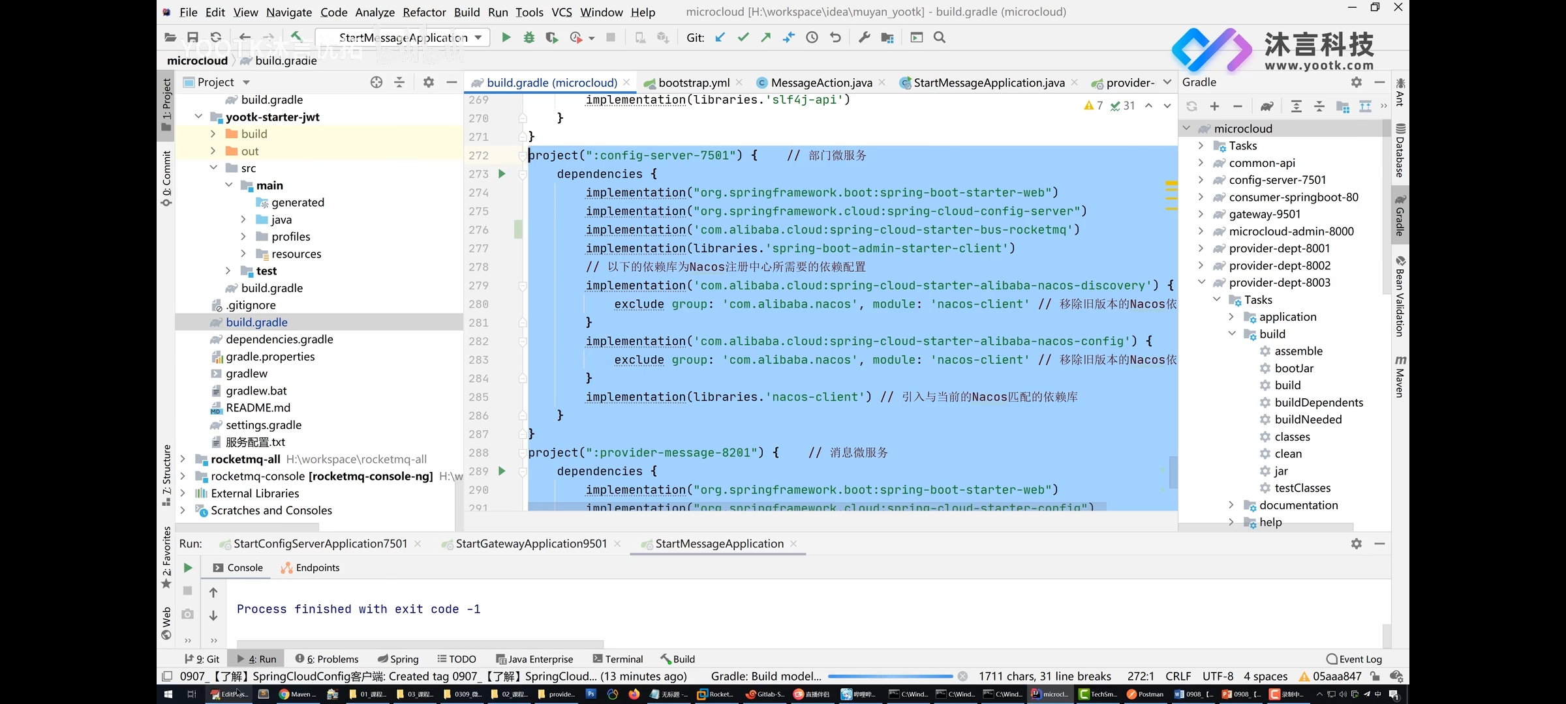Toggle Favorites tool window side tab
This screenshot has height=704, width=1566.
[x=166, y=557]
